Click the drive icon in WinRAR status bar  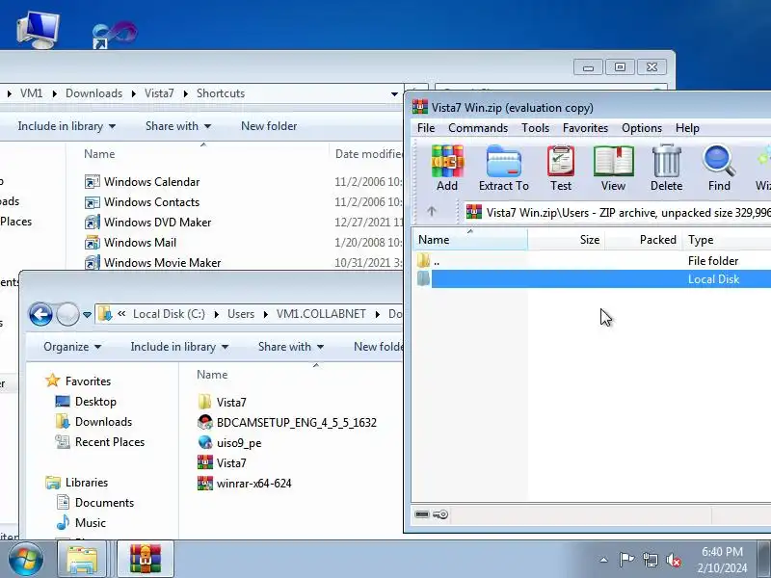coord(422,514)
